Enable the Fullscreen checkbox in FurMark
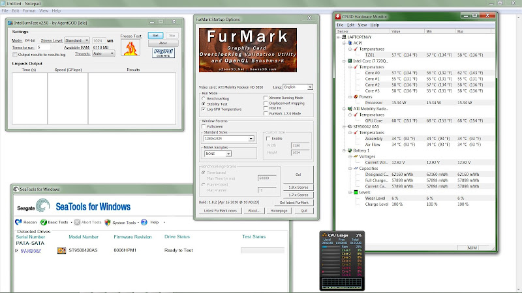522x293 pixels. [204, 126]
